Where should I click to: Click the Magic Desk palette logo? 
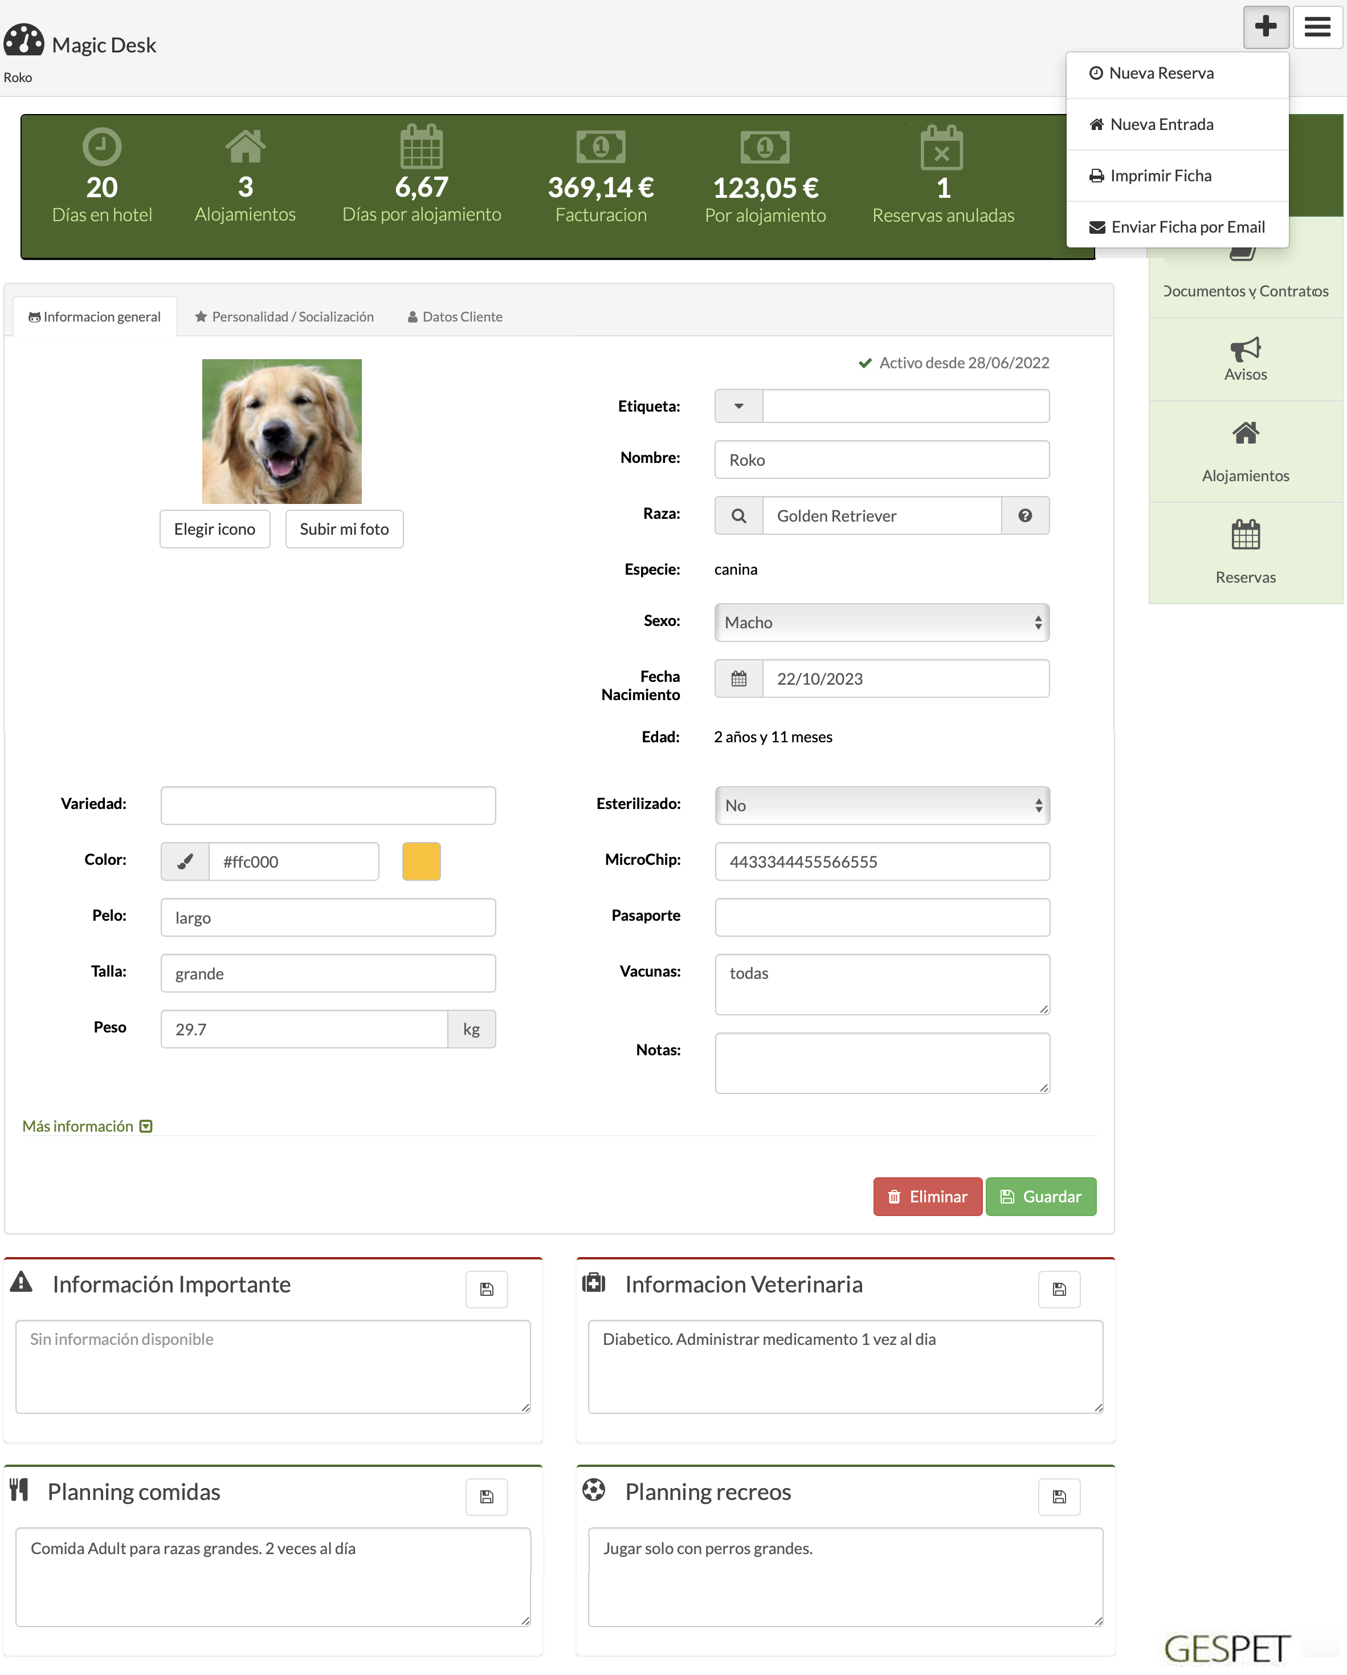pyautogui.click(x=24, y=40)
